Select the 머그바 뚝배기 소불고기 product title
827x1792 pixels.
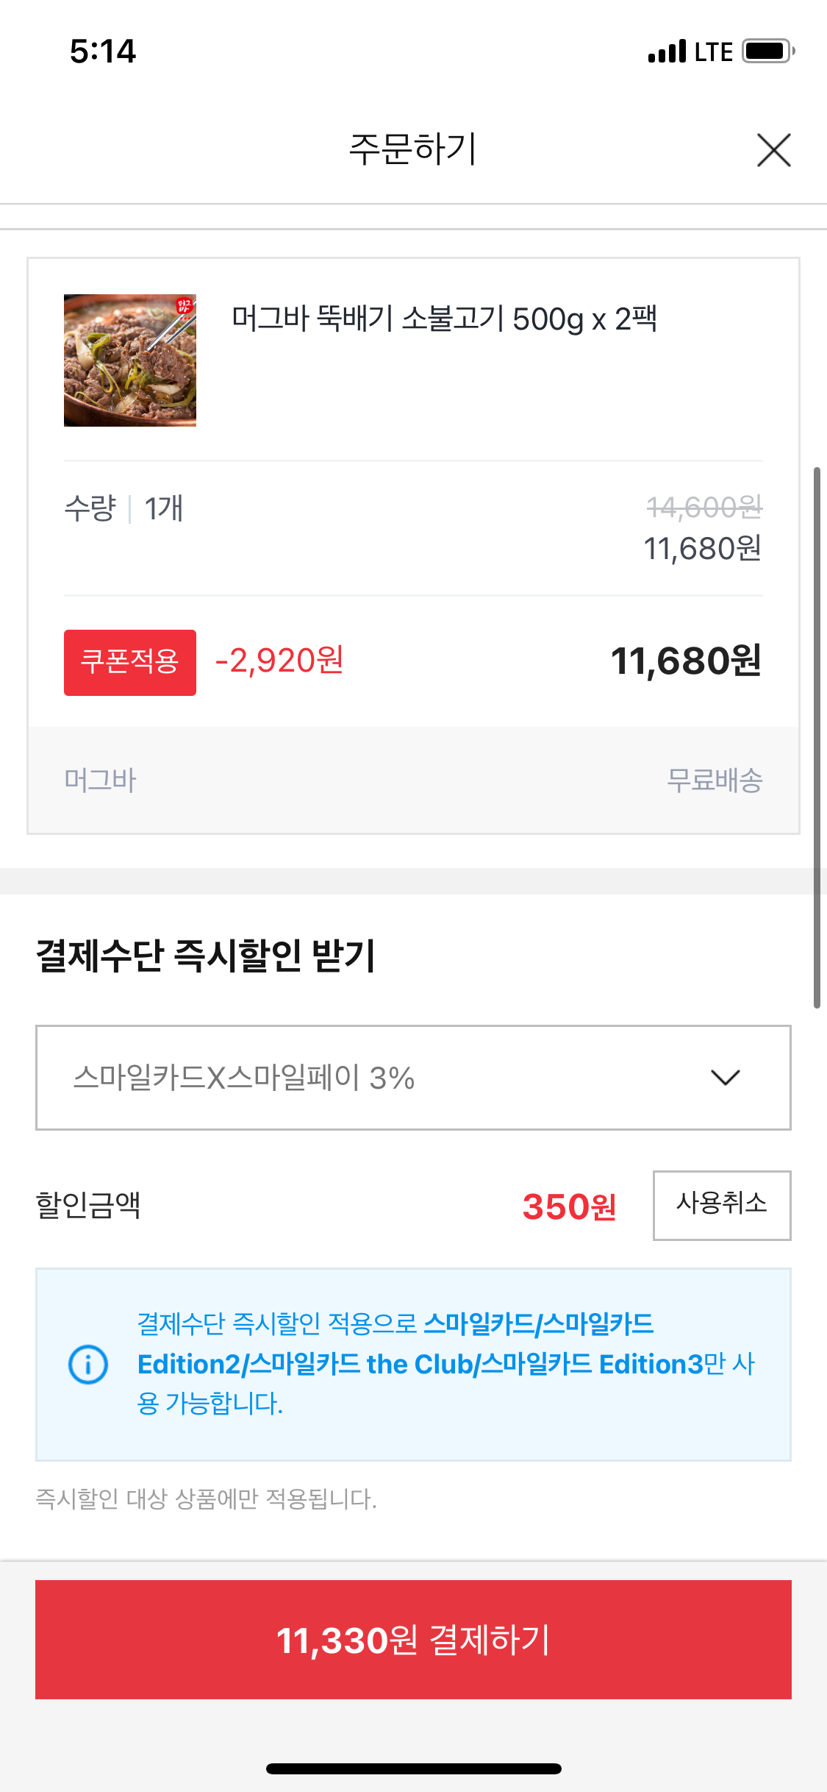tap(444, 319)
